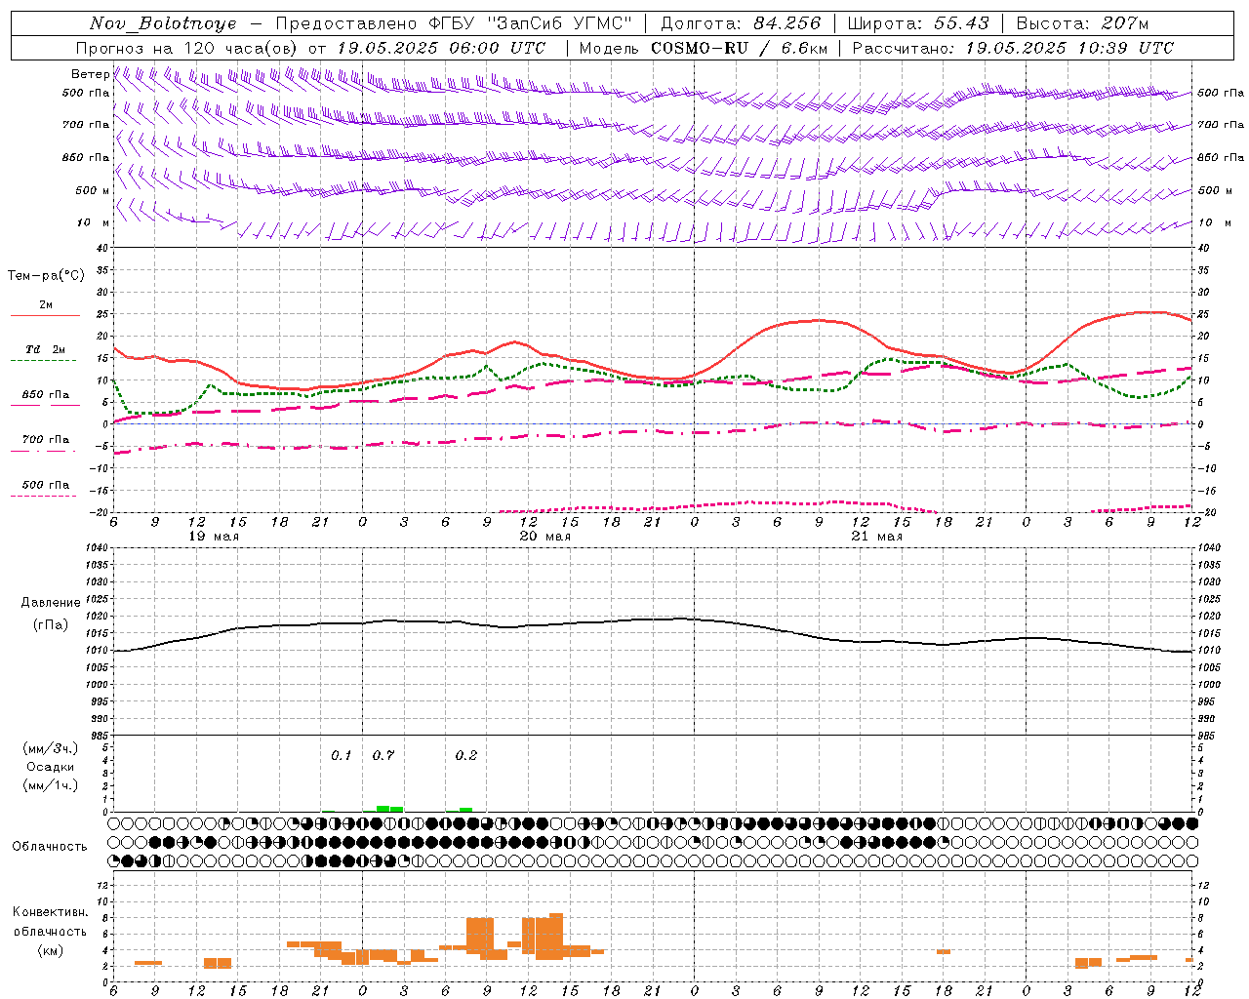1249x999 pixels.
Task: Click the computed time 19.05.2025 10:39 UTC
Action: tap(1069, 48)
